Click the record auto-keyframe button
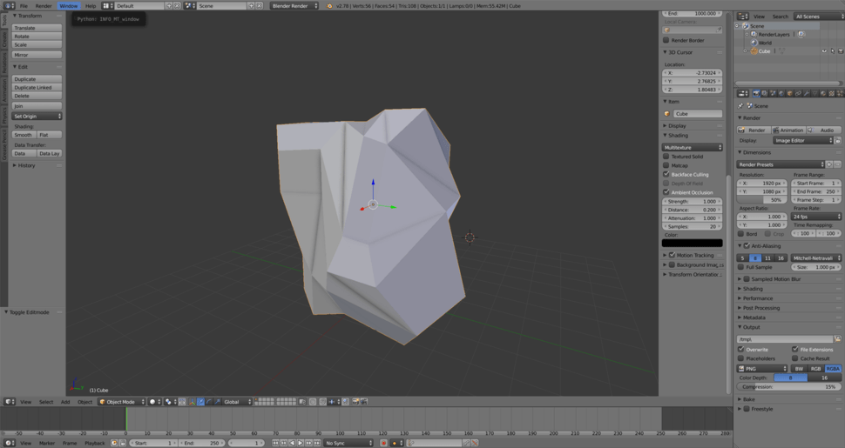Screen dimensions: 845x448 click(x=383, y=443)
